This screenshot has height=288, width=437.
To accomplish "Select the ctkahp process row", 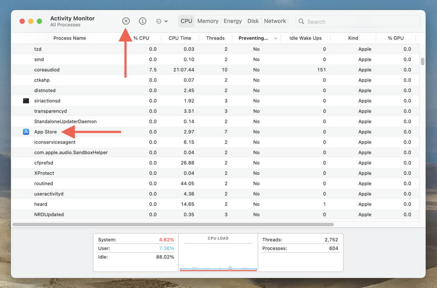I will (x=215, y=80).
